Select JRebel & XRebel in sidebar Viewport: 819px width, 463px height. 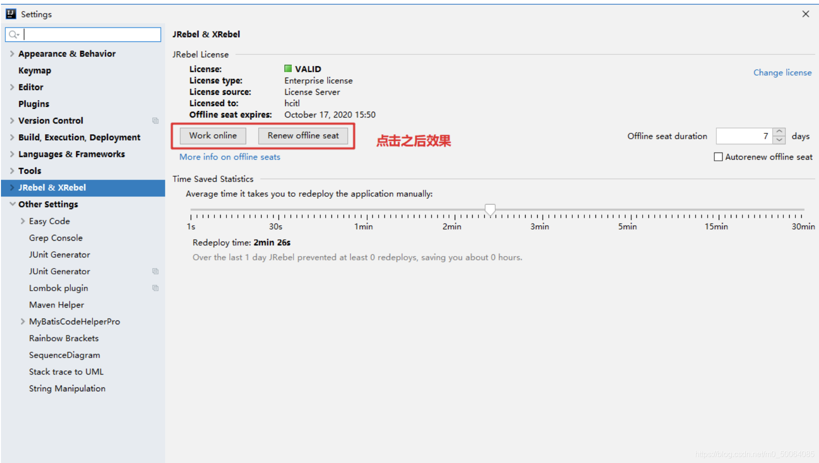[83, 188]
